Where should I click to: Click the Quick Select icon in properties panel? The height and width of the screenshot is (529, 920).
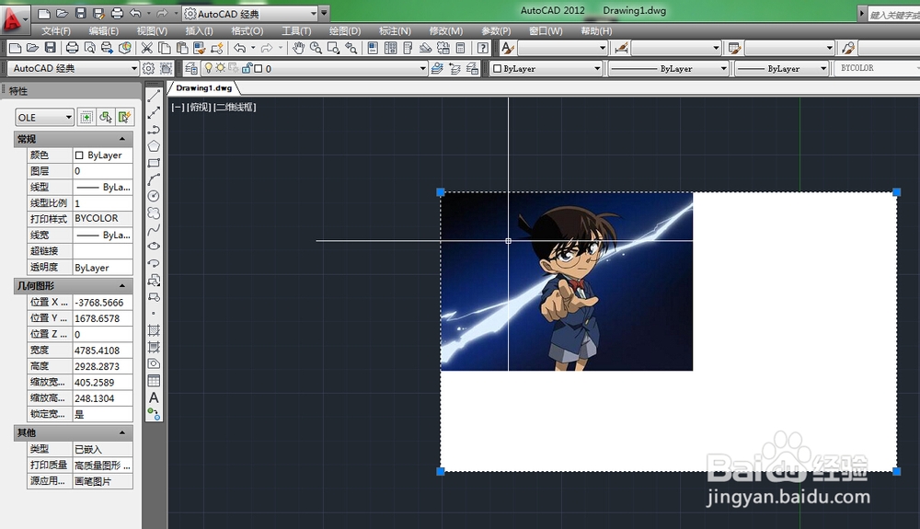pyautogui.click(x=124, y=117)
